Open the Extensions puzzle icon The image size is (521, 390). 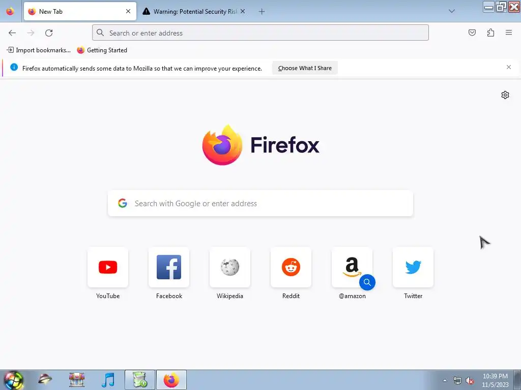click(x=490, y=32)
